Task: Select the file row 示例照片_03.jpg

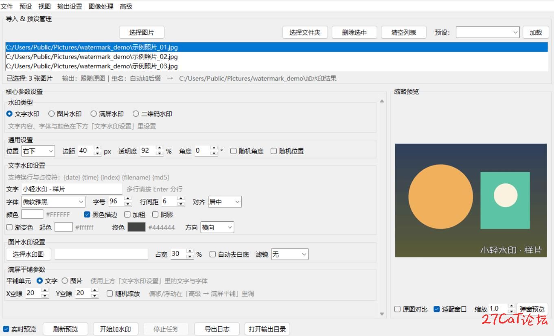Action: tap(276, 66)
